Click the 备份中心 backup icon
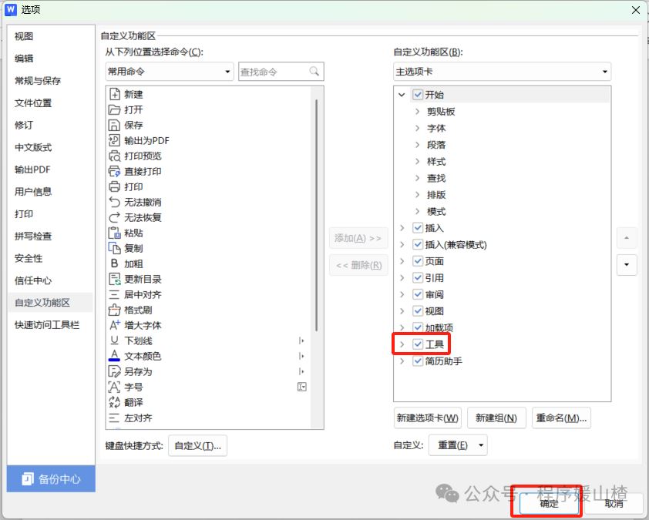The image size is (649, 520). pos(28,478)
